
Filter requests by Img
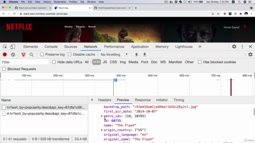(x=123, y=62)
